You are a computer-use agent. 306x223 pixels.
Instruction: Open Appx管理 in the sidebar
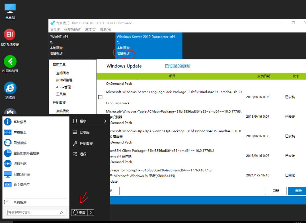point(63,87)
